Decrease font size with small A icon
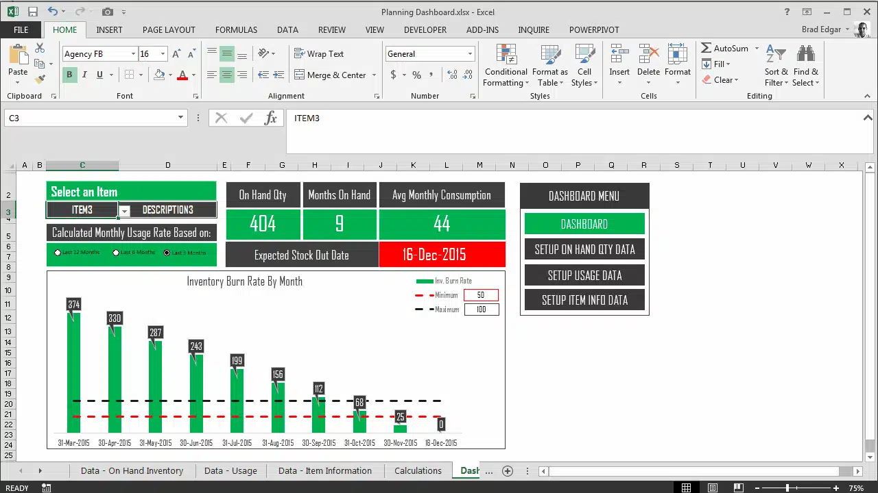This screenshot has height=493, width=878. pyautogui.click(x=191, y=53)
